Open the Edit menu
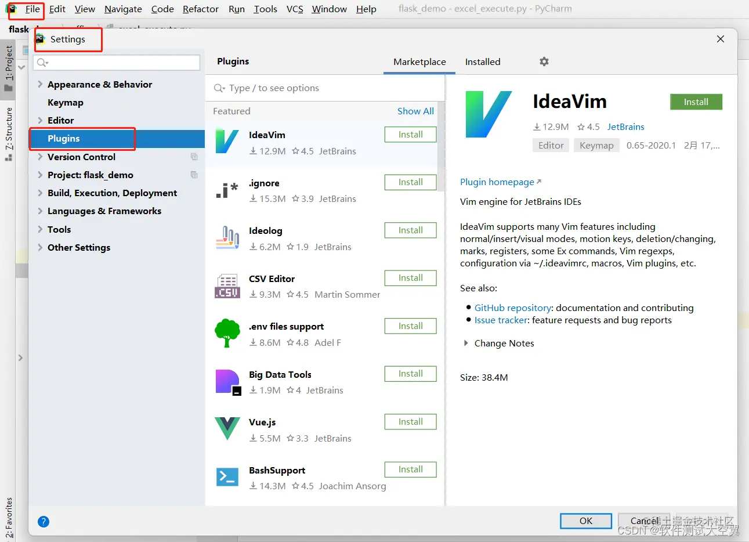Screen dimensions: 749x542 click(x=57, y=9)
